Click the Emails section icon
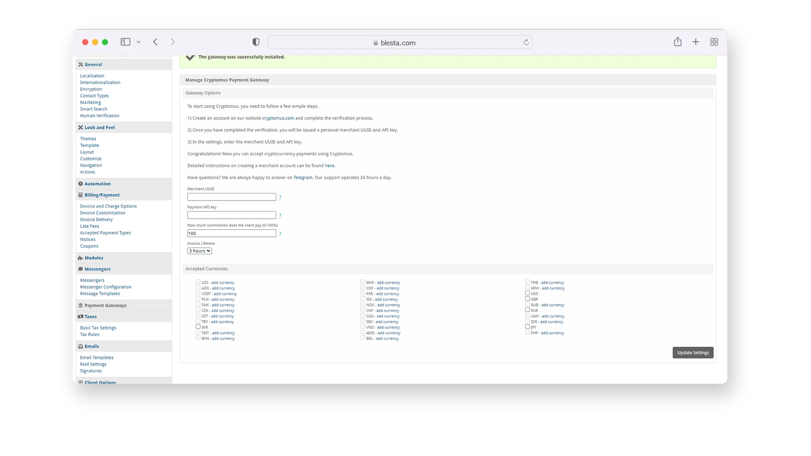The image size is (811, 456). pos(80,346)
